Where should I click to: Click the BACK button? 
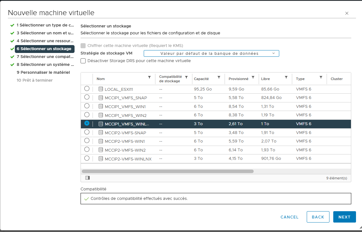[318, 217]
